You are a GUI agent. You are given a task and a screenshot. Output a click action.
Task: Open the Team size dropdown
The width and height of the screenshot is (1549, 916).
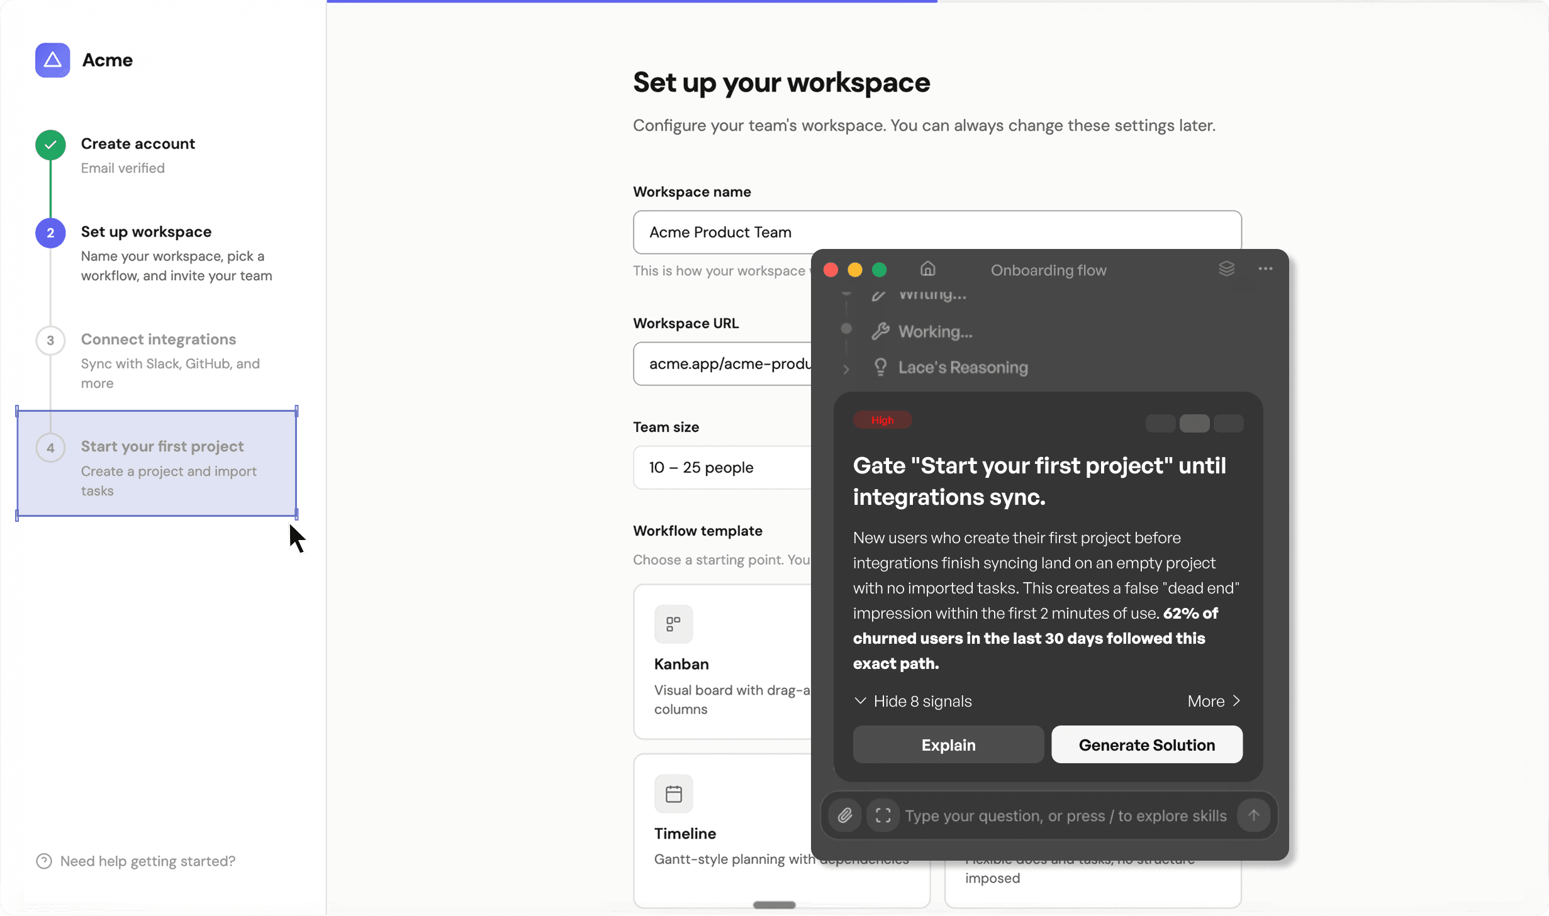[722, 467]
